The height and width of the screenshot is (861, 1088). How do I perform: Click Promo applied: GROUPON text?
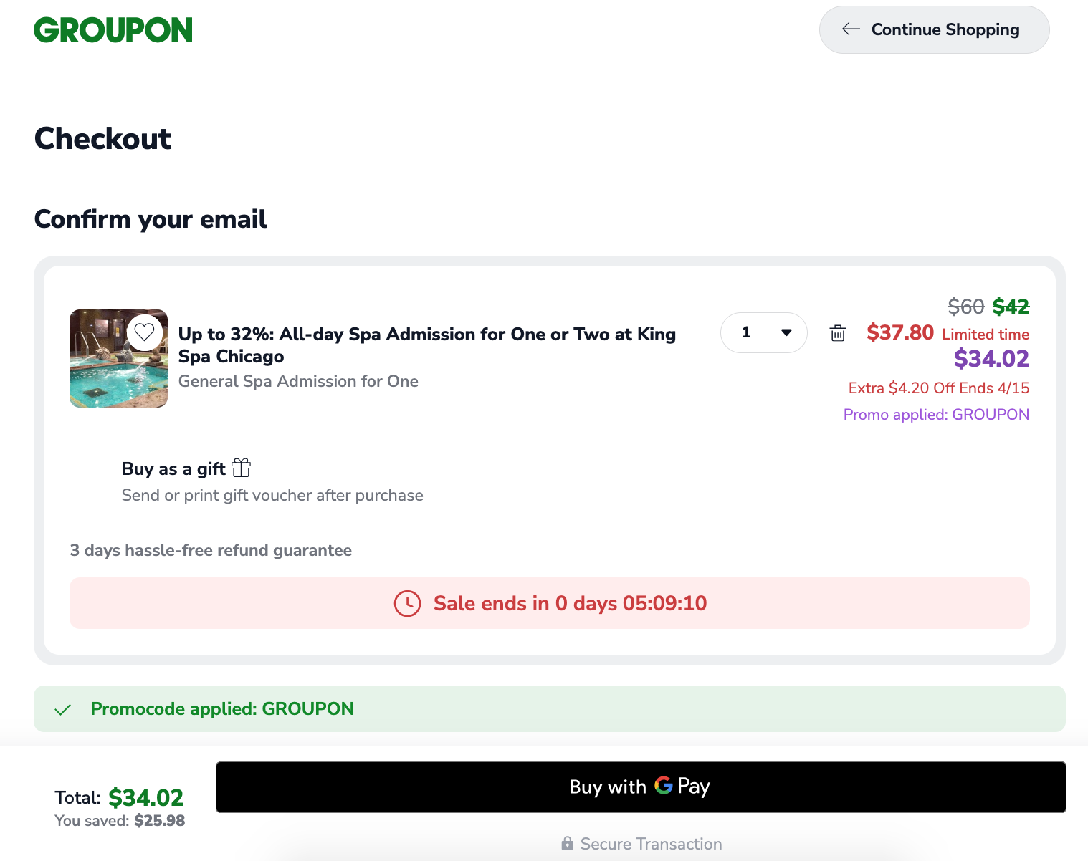[936, 415]
